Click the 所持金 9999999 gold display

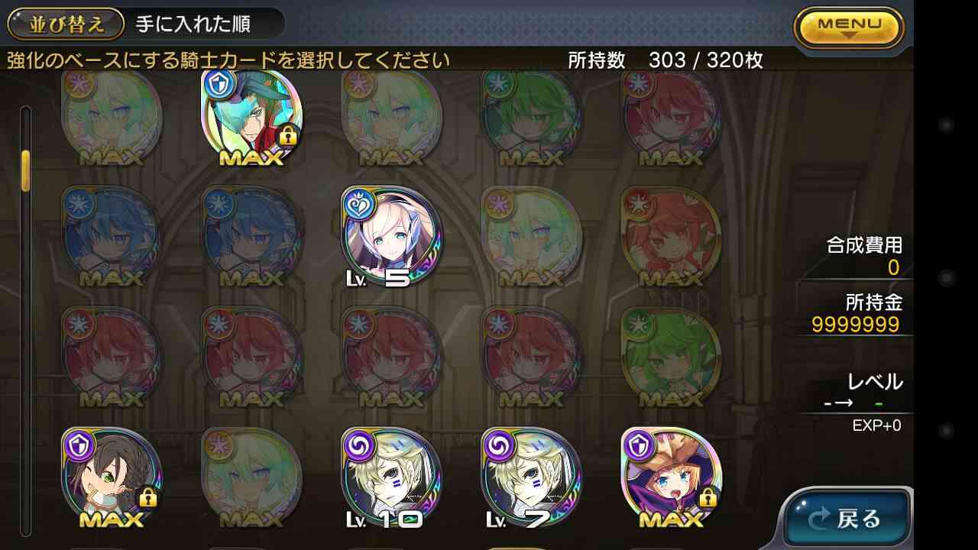(857, 313)
